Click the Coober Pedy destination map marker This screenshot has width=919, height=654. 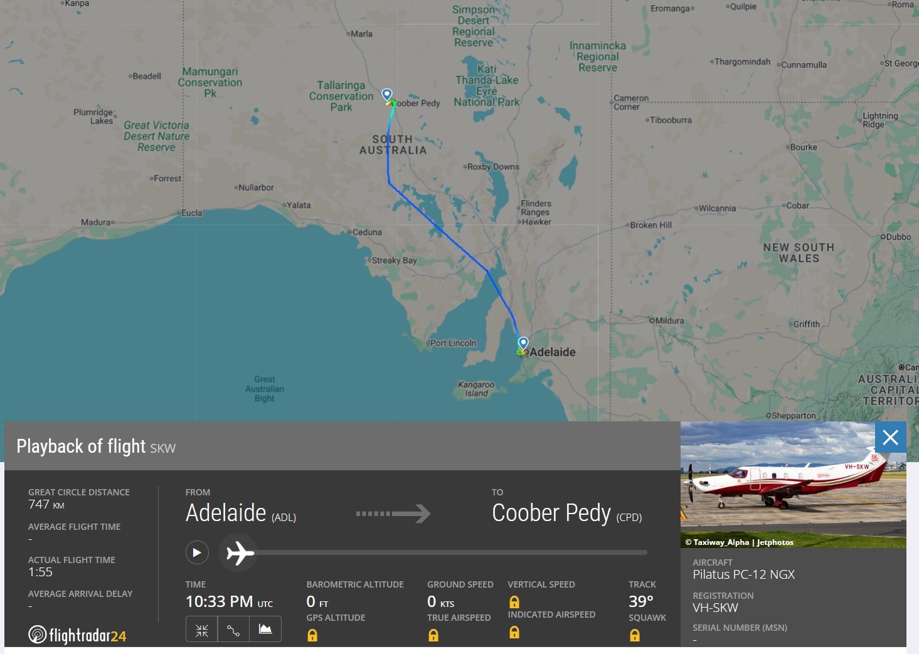386,94
